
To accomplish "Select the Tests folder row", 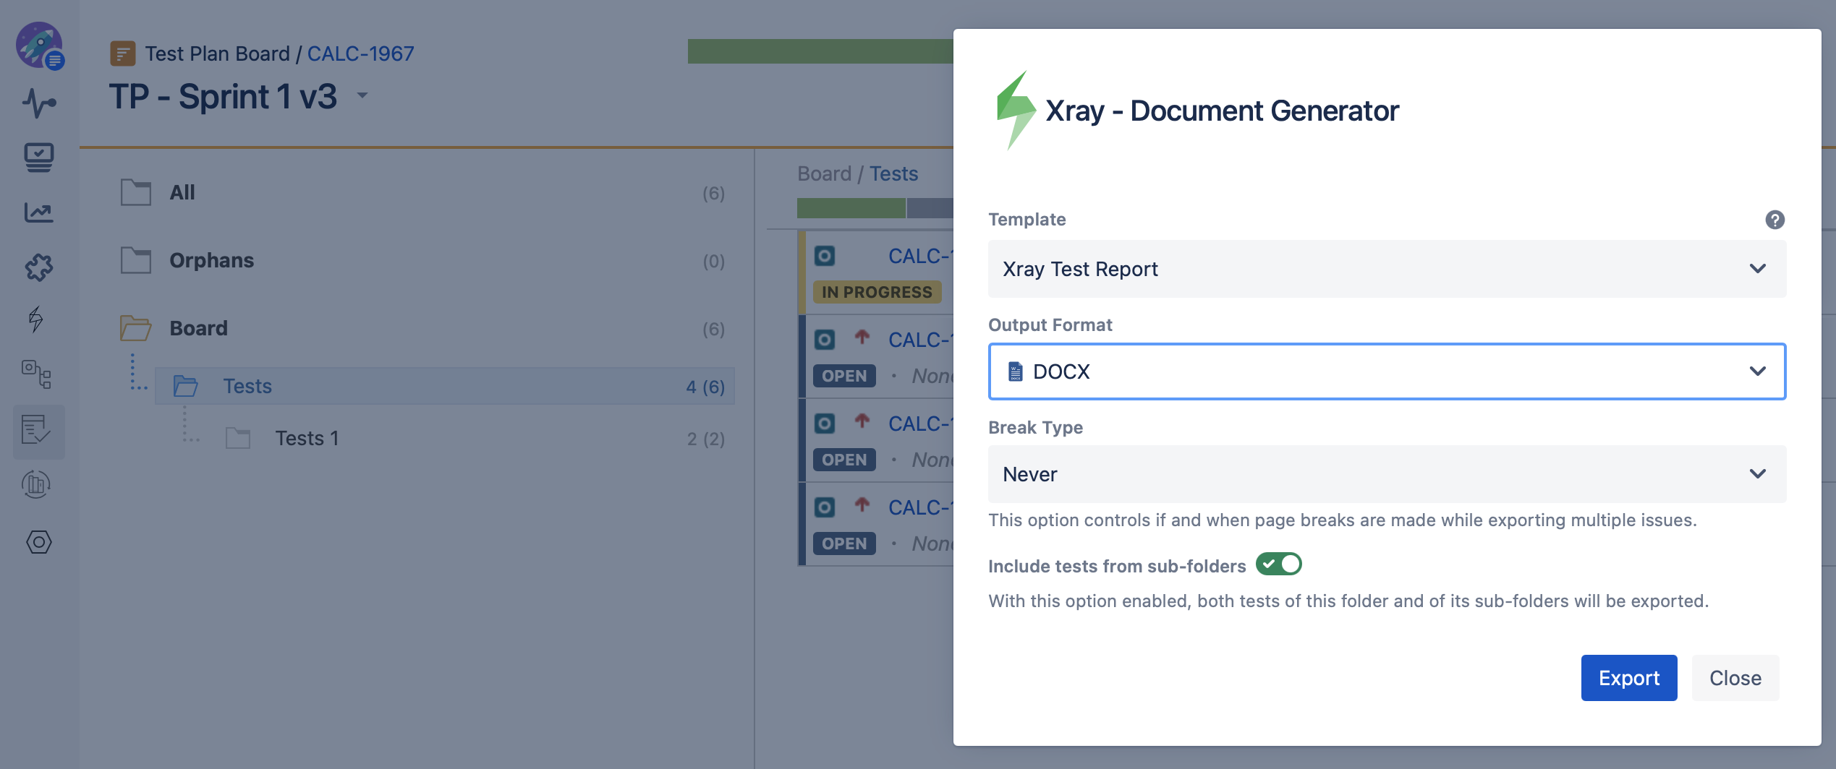I will [445, 386].
